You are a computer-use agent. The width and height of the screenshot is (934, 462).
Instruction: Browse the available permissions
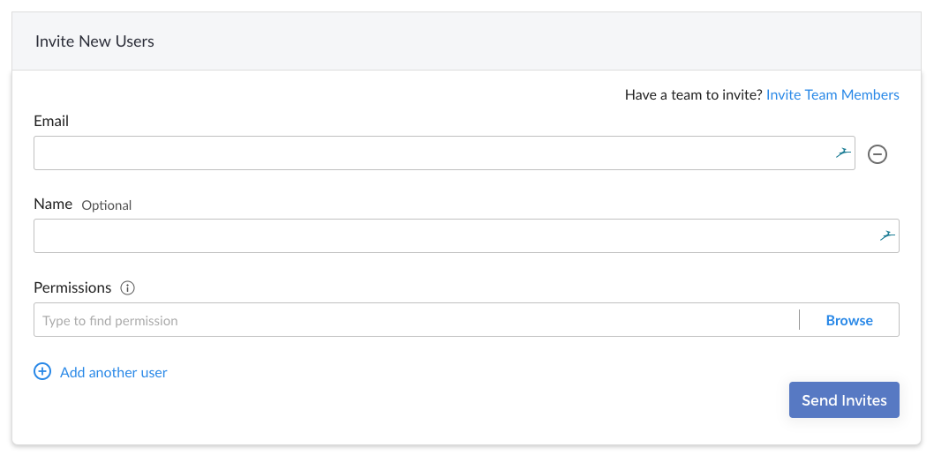tap(849, 320)
